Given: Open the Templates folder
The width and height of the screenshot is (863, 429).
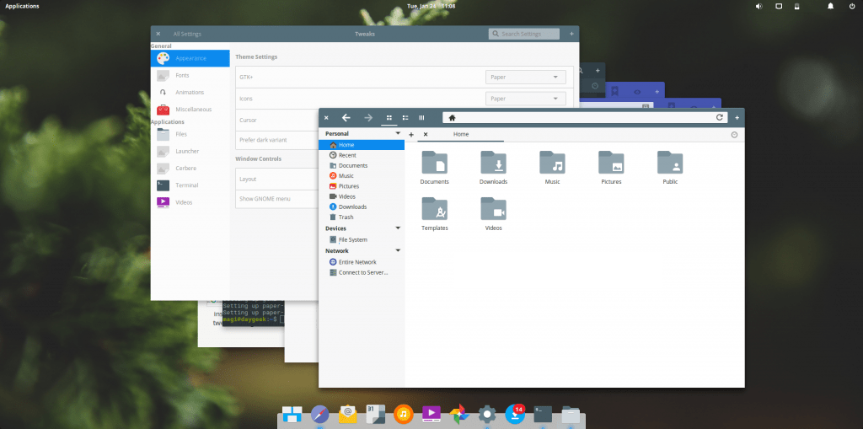Looking at the screenshot, I should (x=434, y=209).
